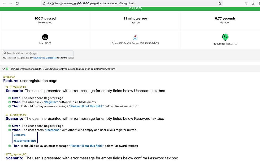Viewport: 260px width, 161px height.
Task: Open the Pocket save icon
Action: [247, 3]
